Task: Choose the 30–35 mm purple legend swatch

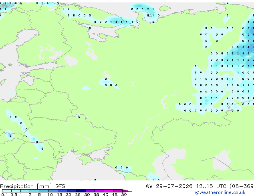Action: pyautogui.click(x=90, y=191)
